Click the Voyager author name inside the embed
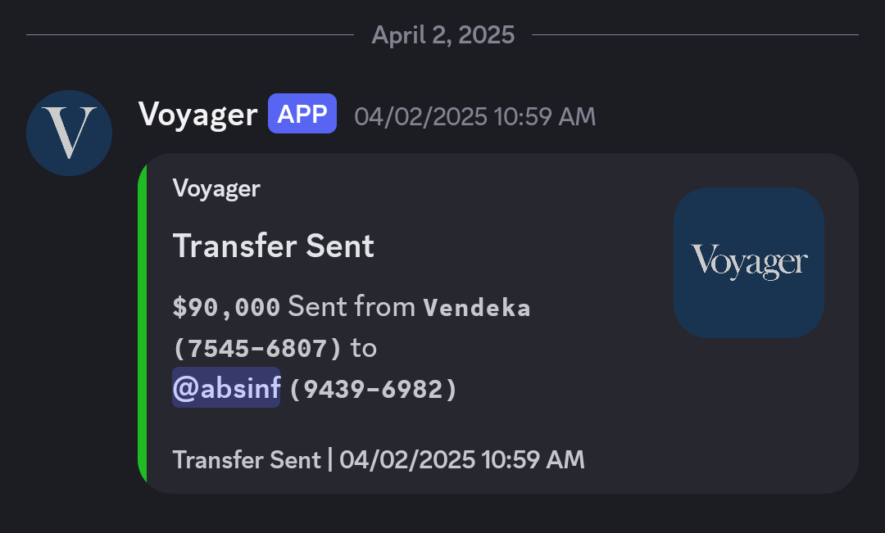885x533 pixels. [x=216, y=188]
